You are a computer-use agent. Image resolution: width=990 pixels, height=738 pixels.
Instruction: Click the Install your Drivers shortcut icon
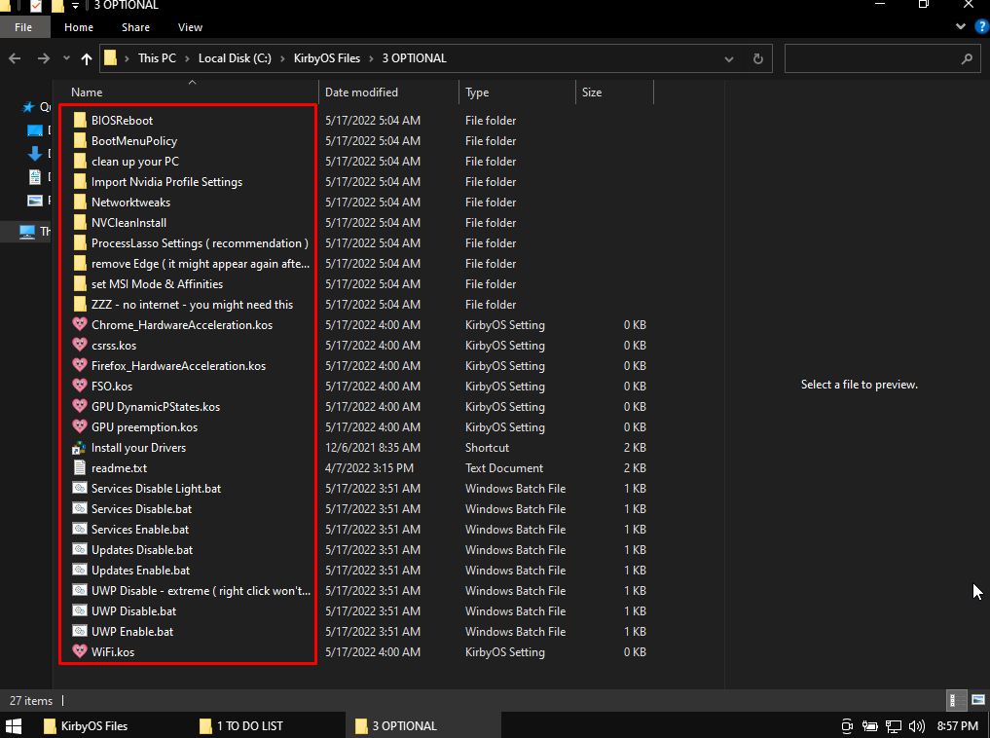tap(80, 448)
